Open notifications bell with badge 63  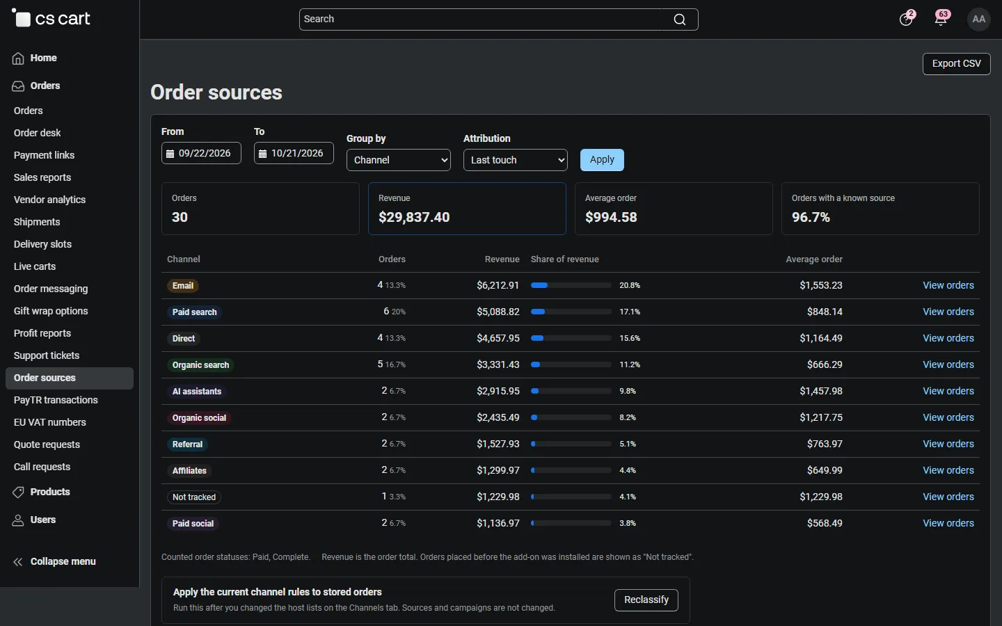coord(941,19)
